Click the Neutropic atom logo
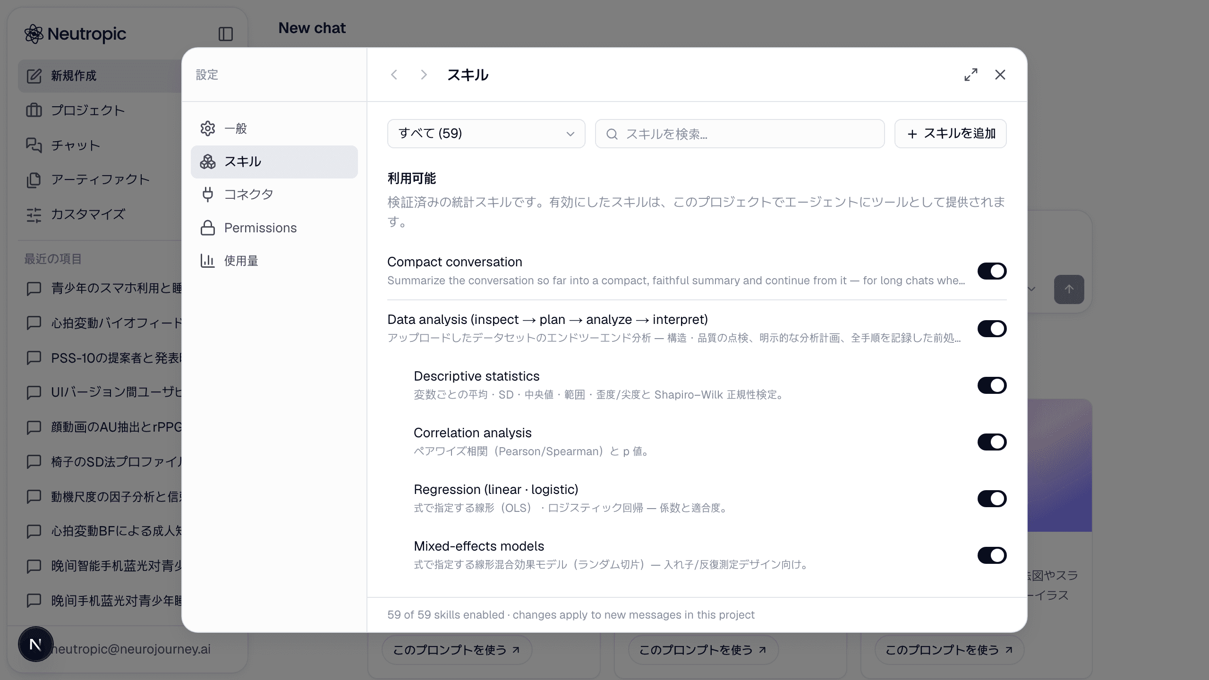Image resolution: width=1209 pixels, height=680 pixels. tap(34, 34)
